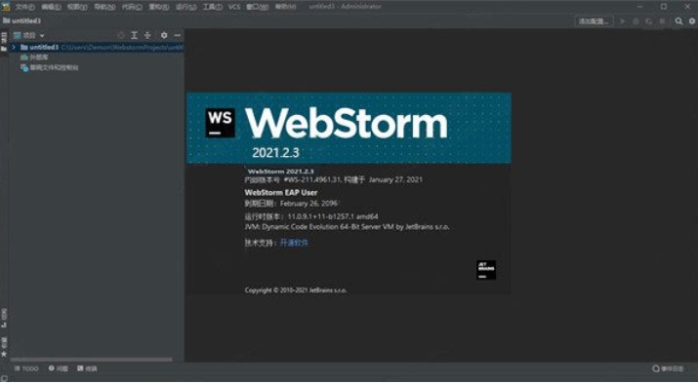Click the blue 技术支持 link in About dialog
The image size is (698, 384).
(294, 243)
